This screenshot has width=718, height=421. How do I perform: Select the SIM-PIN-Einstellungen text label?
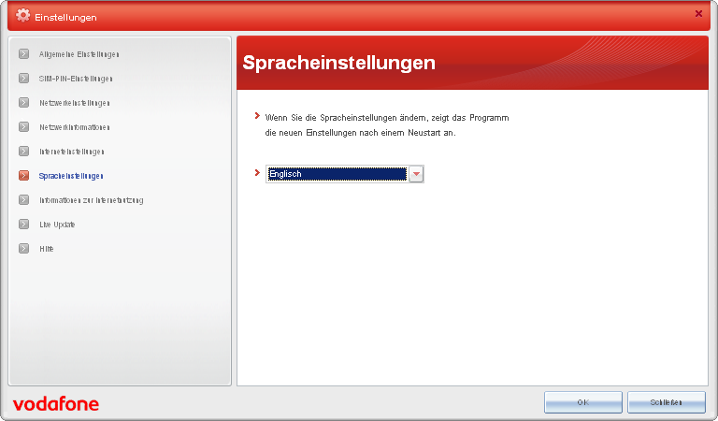pyautogui.click(x=76, y=79)
